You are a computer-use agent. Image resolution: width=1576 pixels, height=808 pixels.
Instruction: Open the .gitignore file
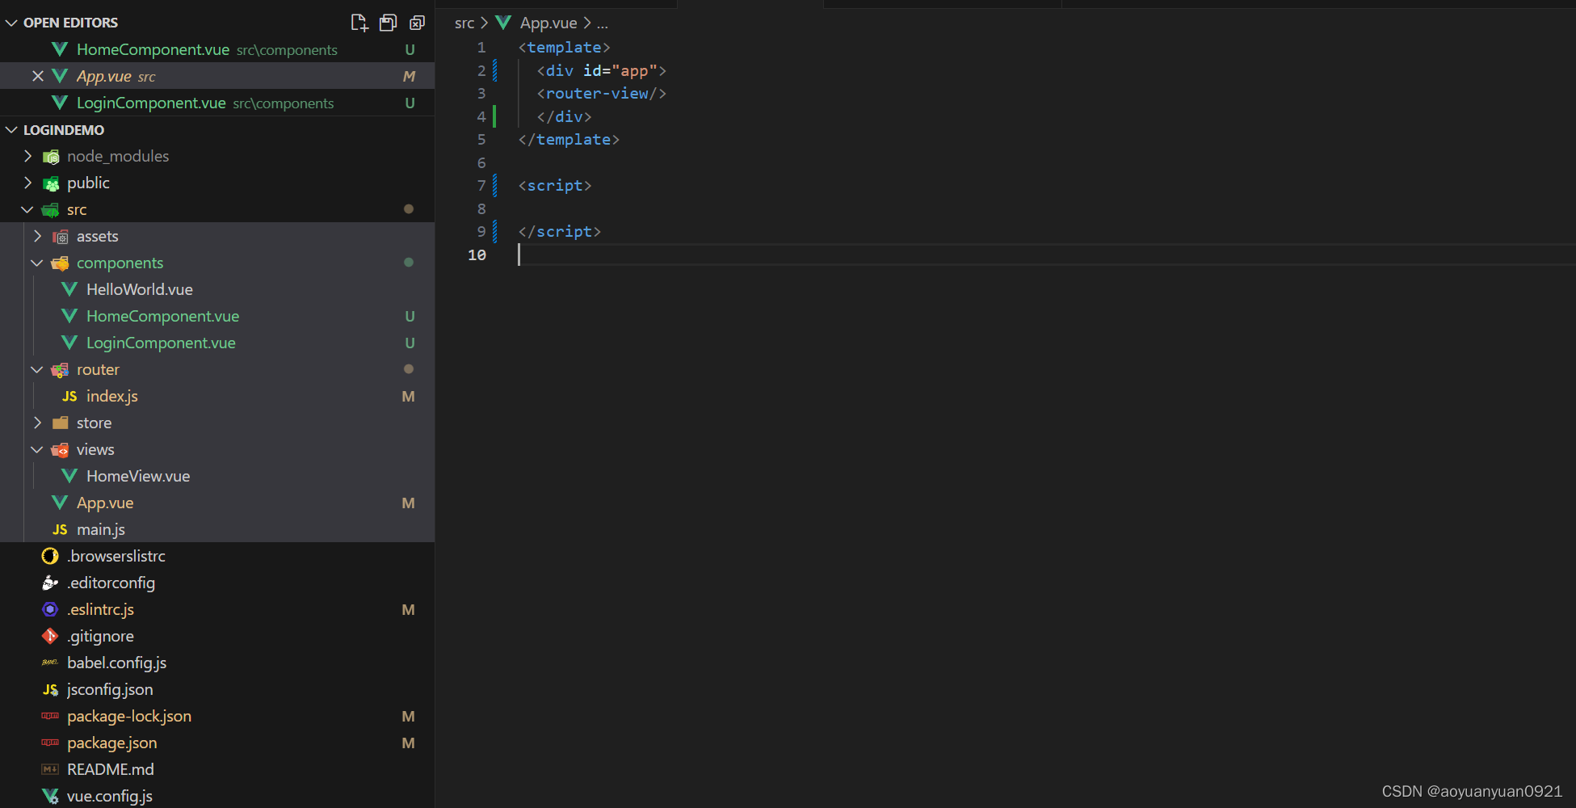(217, 636)
